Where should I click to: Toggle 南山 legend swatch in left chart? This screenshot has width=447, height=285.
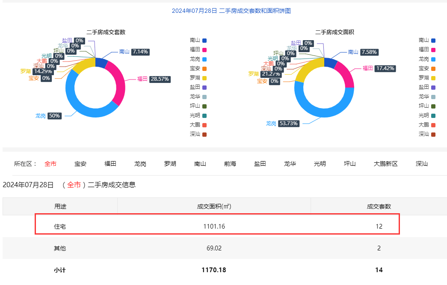pyautogui.click(x=204, y=41)
